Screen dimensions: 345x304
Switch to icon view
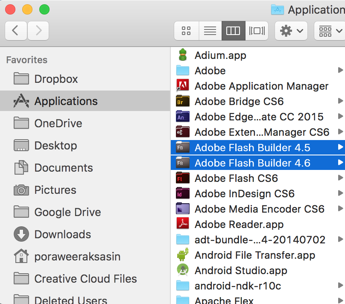tap(186, 31)
